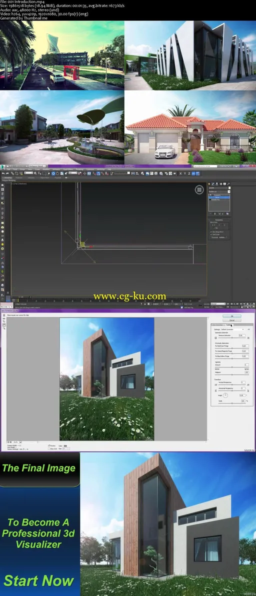Choose Mirror Axis X radio button
This screenshot has height=596, width=256.
212,225
